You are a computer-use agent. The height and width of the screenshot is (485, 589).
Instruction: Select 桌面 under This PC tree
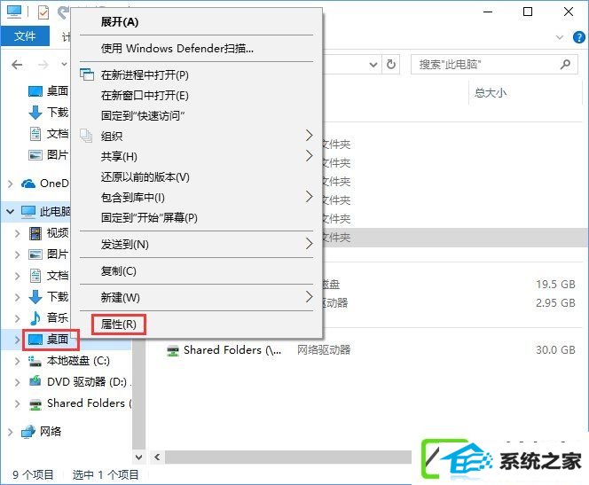pyautogui.click(x=58, y=340)
